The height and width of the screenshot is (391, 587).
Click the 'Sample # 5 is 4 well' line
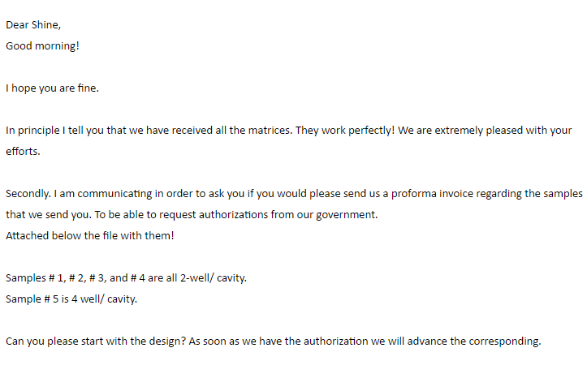point(71,299)
